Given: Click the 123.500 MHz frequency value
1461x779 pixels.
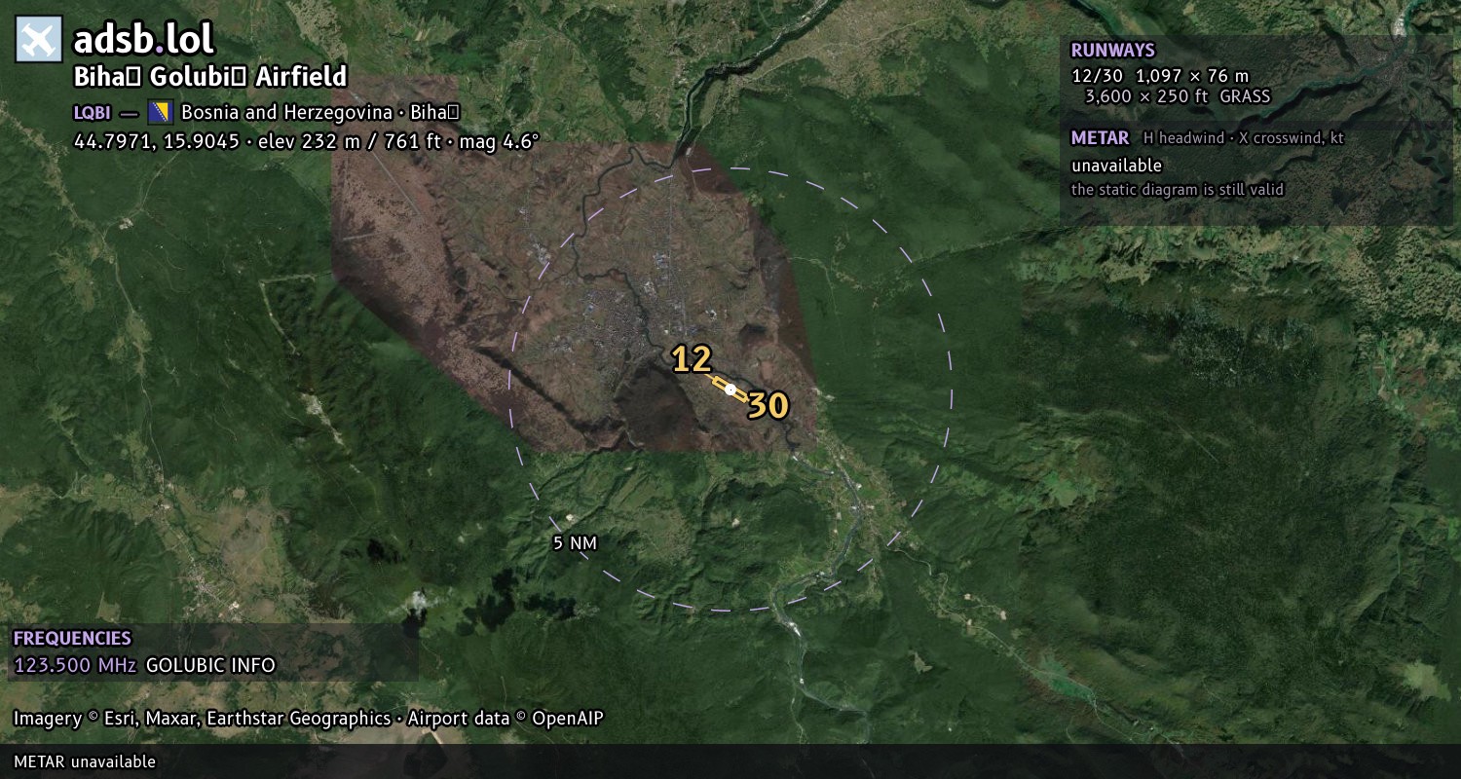Looking at the screenshot, I should 75,666.
